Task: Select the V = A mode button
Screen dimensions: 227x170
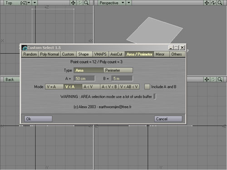Action: [x=54, y=87]
